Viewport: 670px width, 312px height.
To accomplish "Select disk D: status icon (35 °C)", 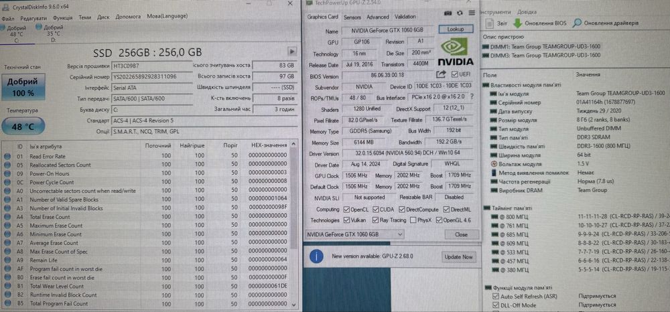I will 39,27.
